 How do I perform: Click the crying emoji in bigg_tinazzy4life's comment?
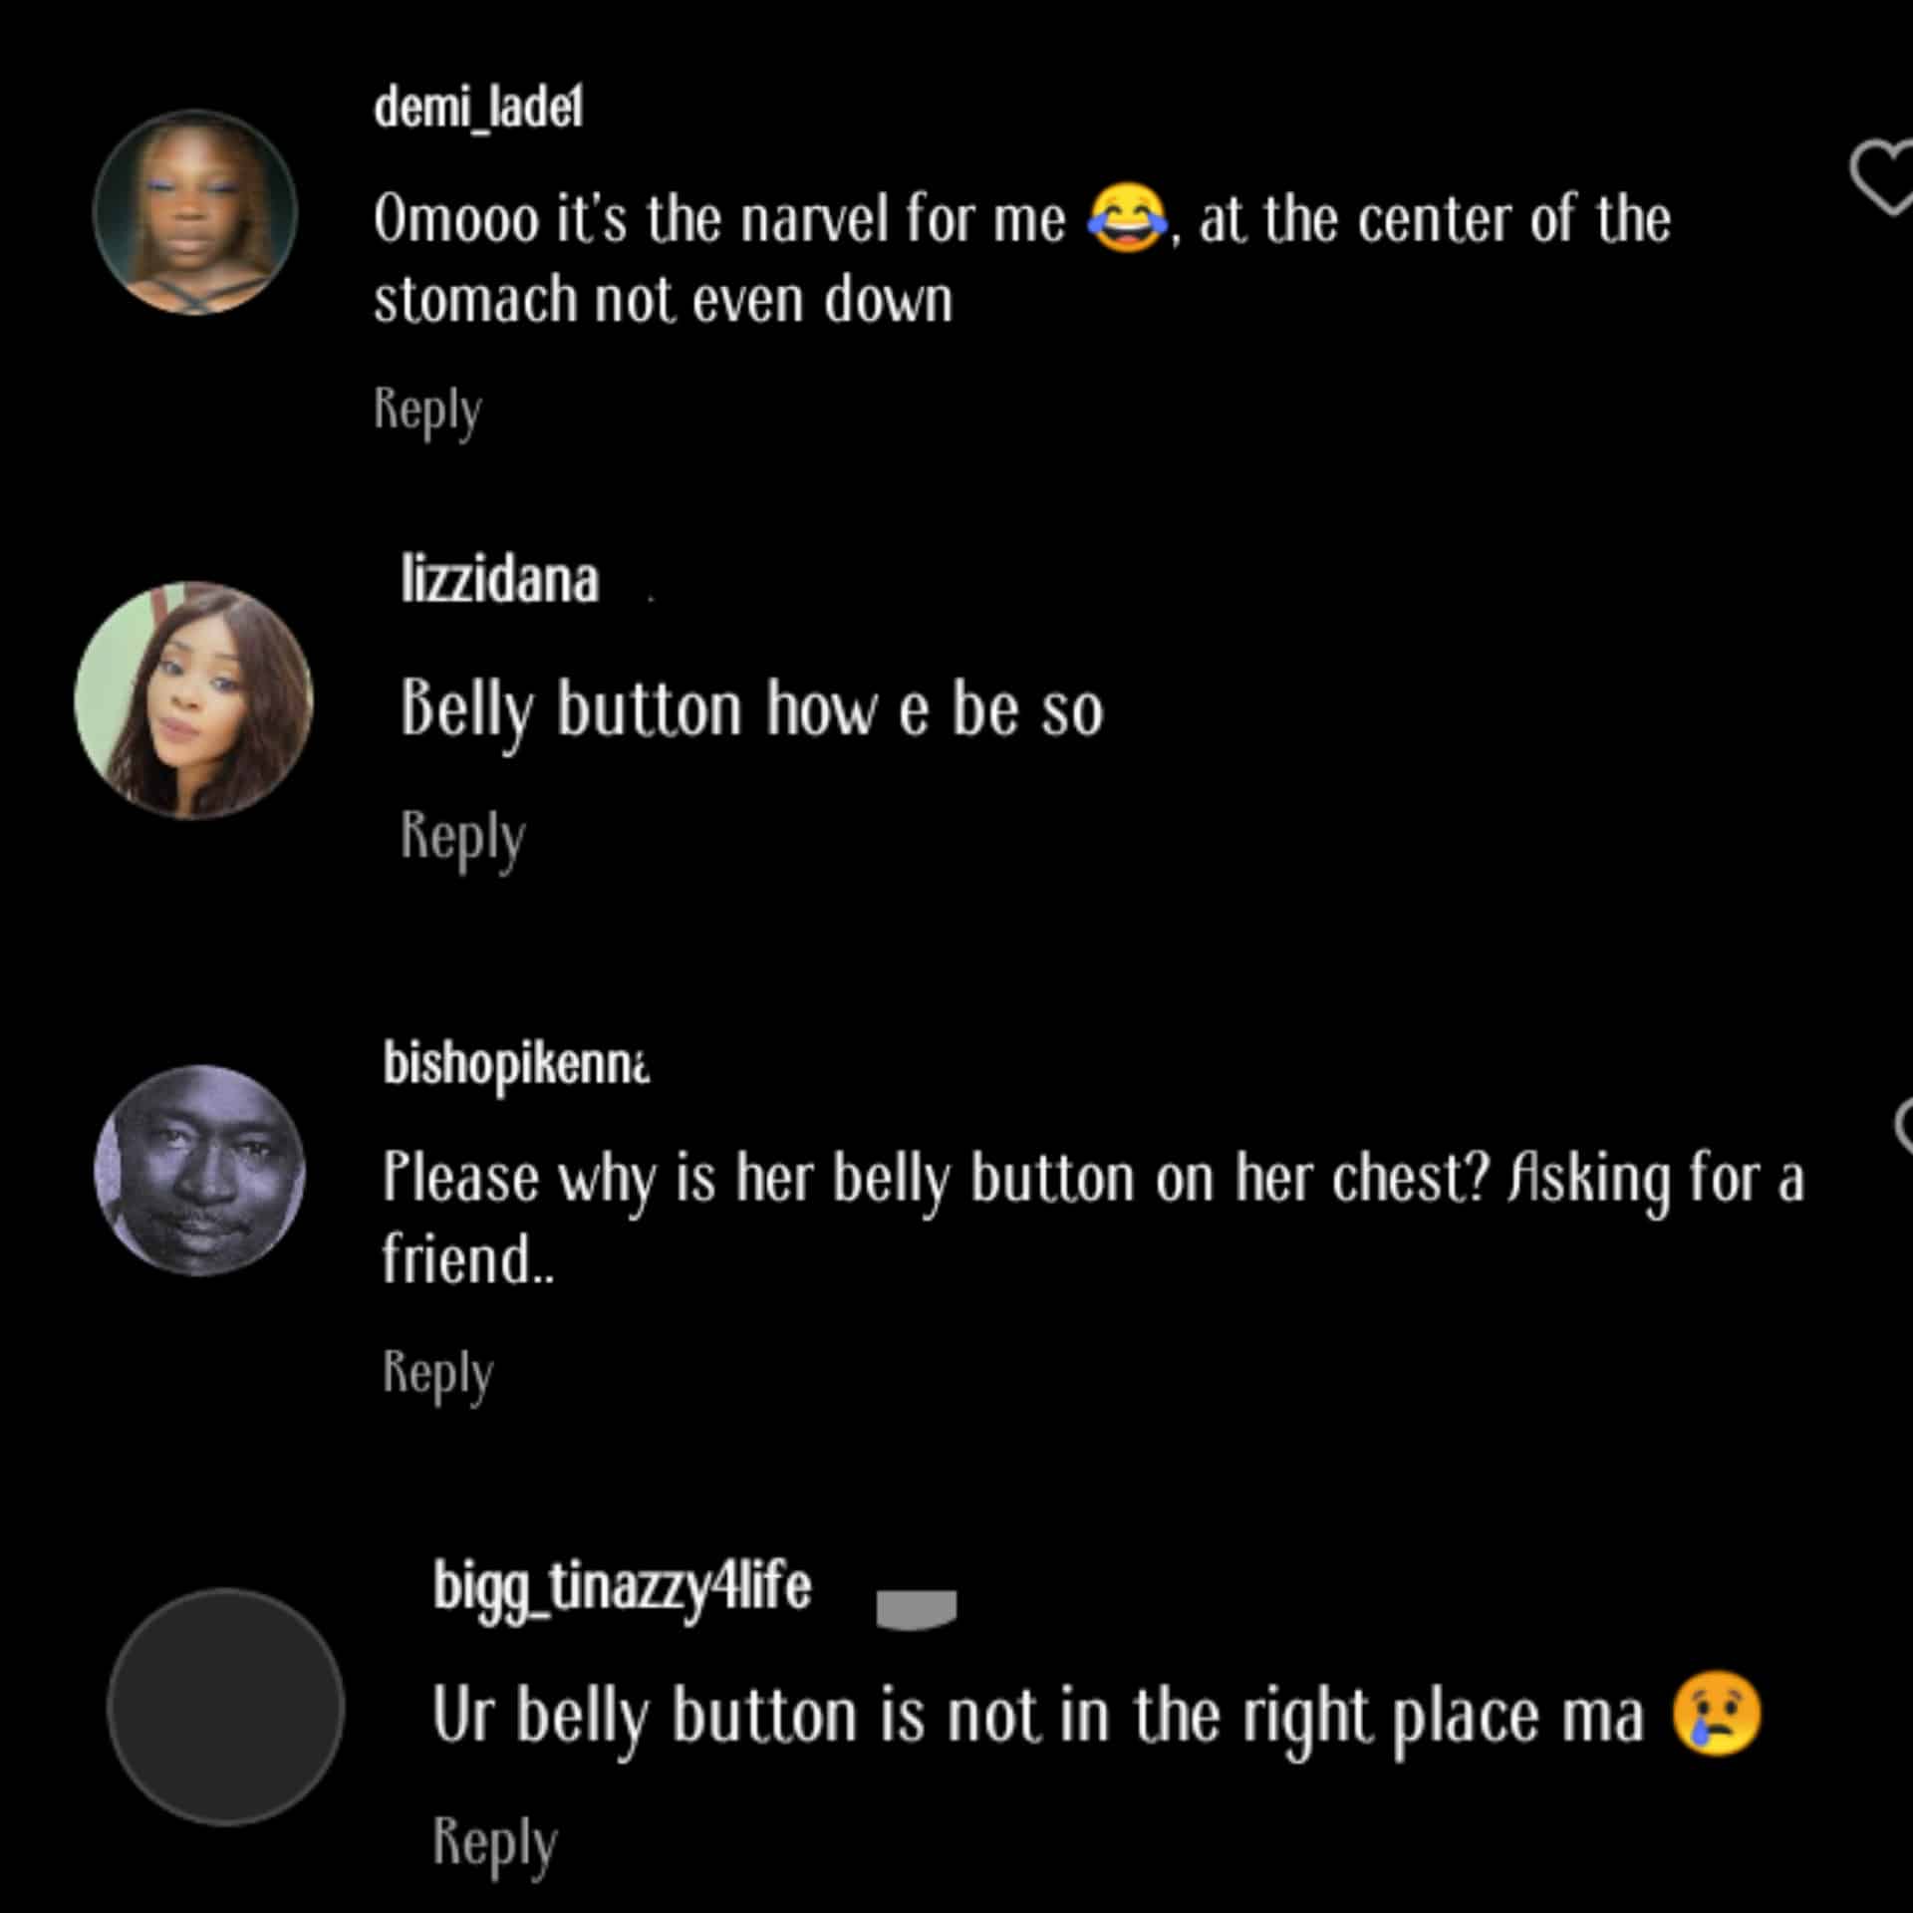tap(1716, 1715)
